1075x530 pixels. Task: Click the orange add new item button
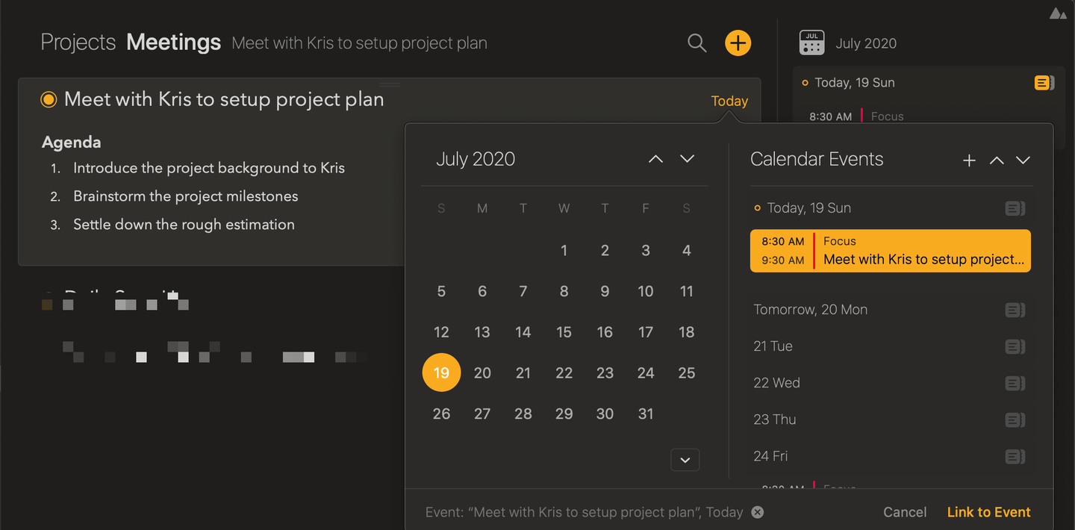coord(738,43)
